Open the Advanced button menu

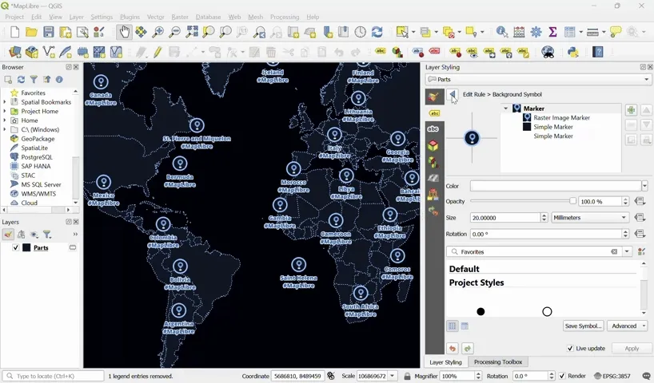628,326
